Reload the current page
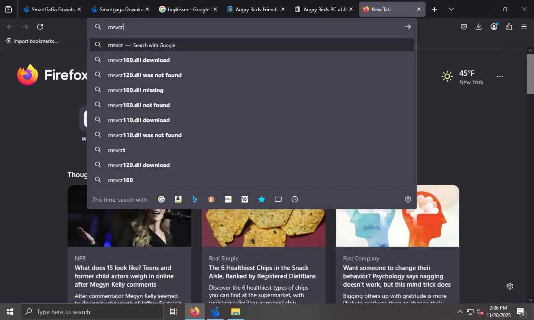The width and height of the screenshot is (534, 320). pyautogui.click(x=40, y=27)
